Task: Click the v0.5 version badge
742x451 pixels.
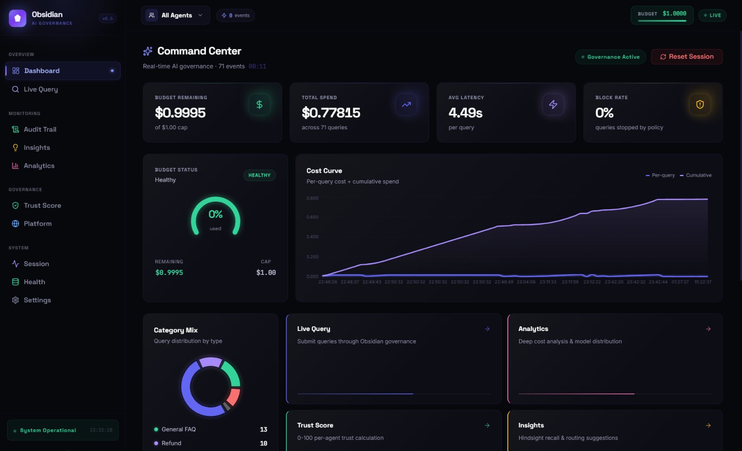Action: 108,19
